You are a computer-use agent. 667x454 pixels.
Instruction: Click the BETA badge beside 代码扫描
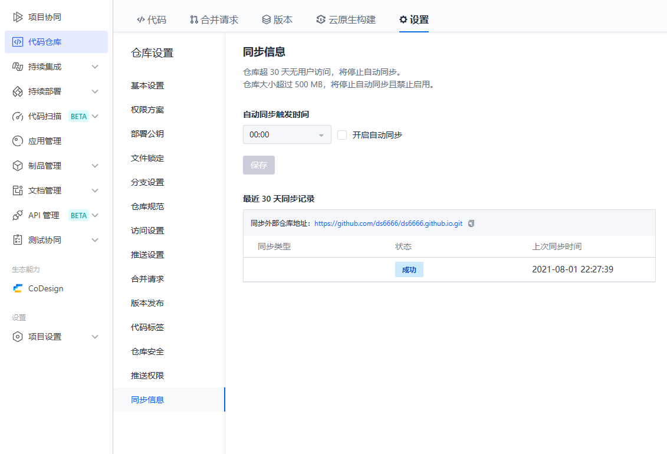[78, 117]
